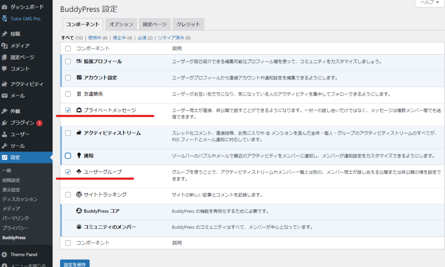The image size is (445, 267).
Task: Toggle the select-all checkbox in table header
Action: click(x=68, y=49)
